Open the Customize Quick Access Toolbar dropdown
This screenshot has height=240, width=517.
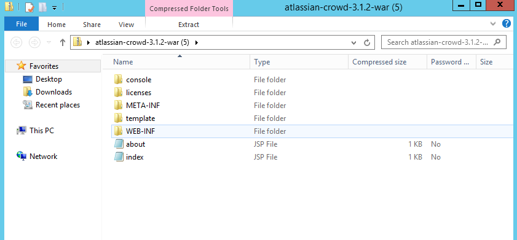click(54, 7)
